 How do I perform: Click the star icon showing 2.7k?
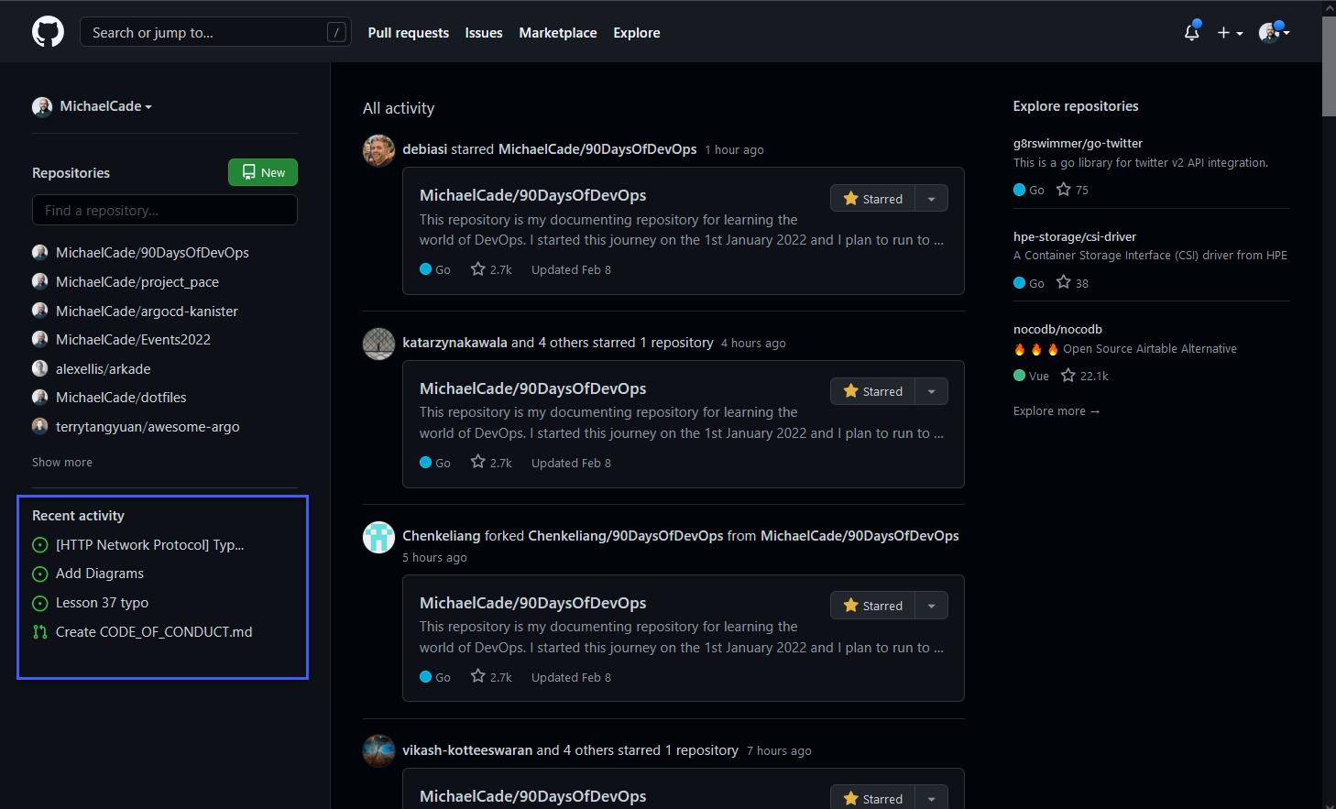click(476, 268)
